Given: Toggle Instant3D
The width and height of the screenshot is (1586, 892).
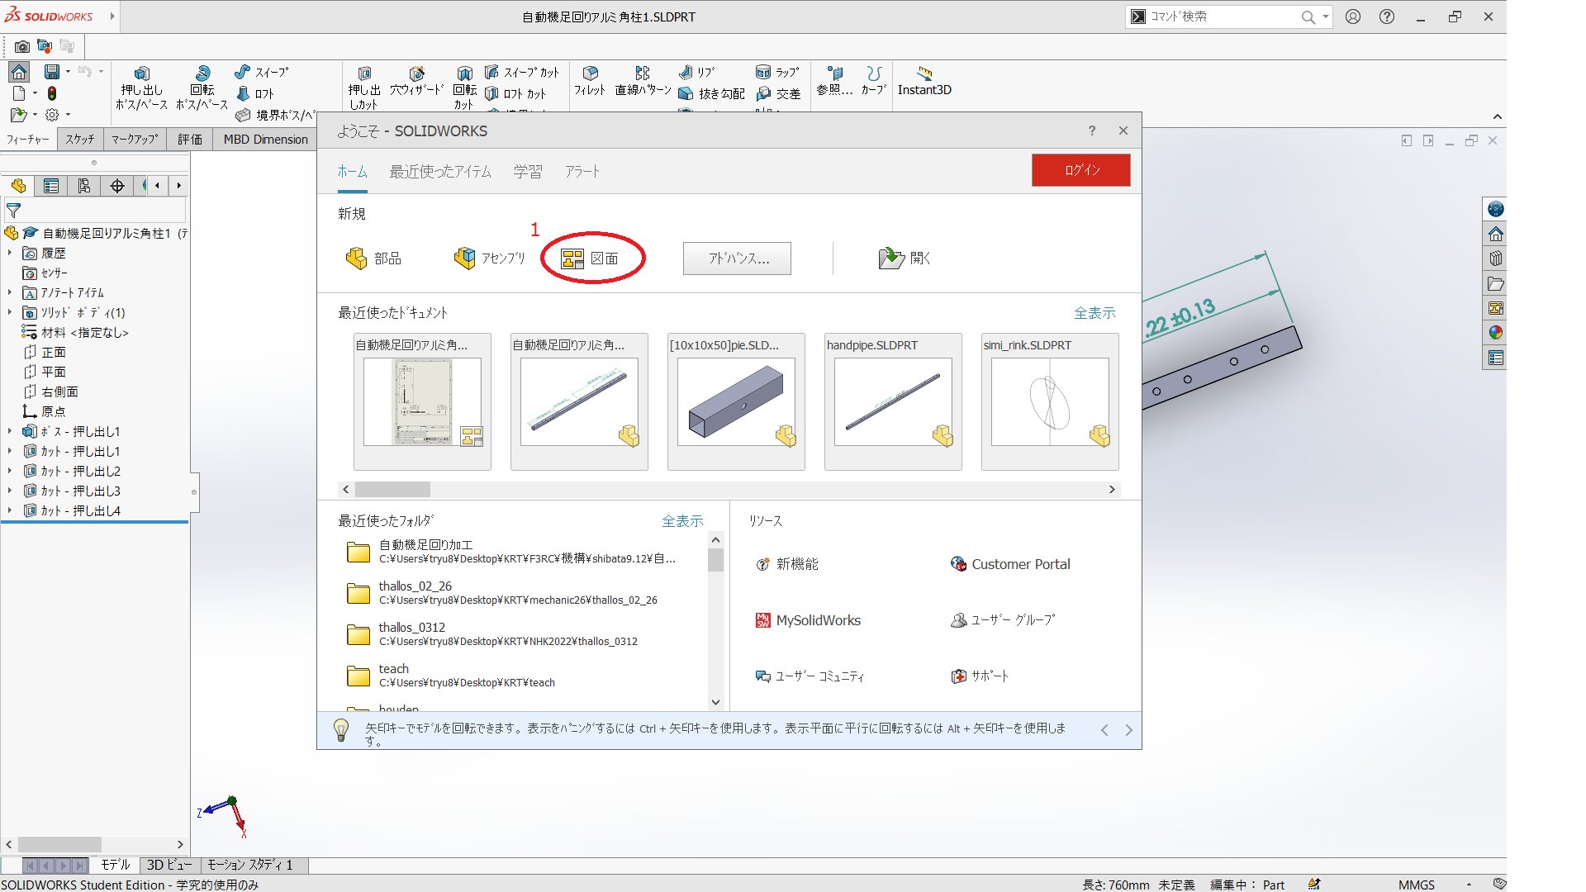Looking at the screenshot, I should tap(924, 81).
